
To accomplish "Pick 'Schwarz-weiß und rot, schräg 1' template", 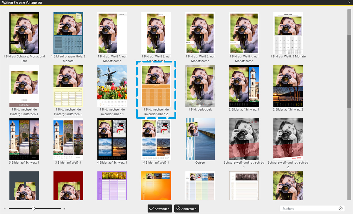I will (x=244, y=139).
